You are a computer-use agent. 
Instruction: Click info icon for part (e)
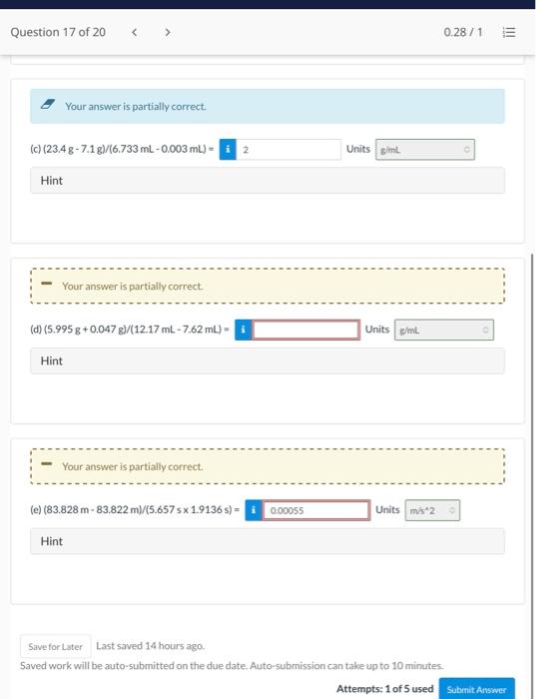[x=254, y=510]
